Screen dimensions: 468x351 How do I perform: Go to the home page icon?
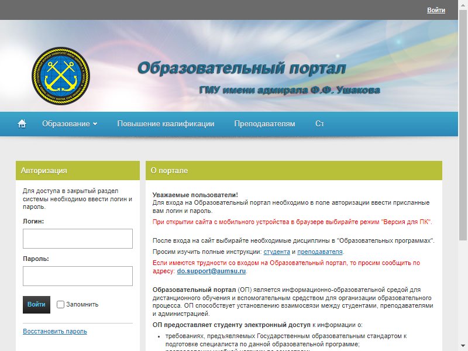22,123
